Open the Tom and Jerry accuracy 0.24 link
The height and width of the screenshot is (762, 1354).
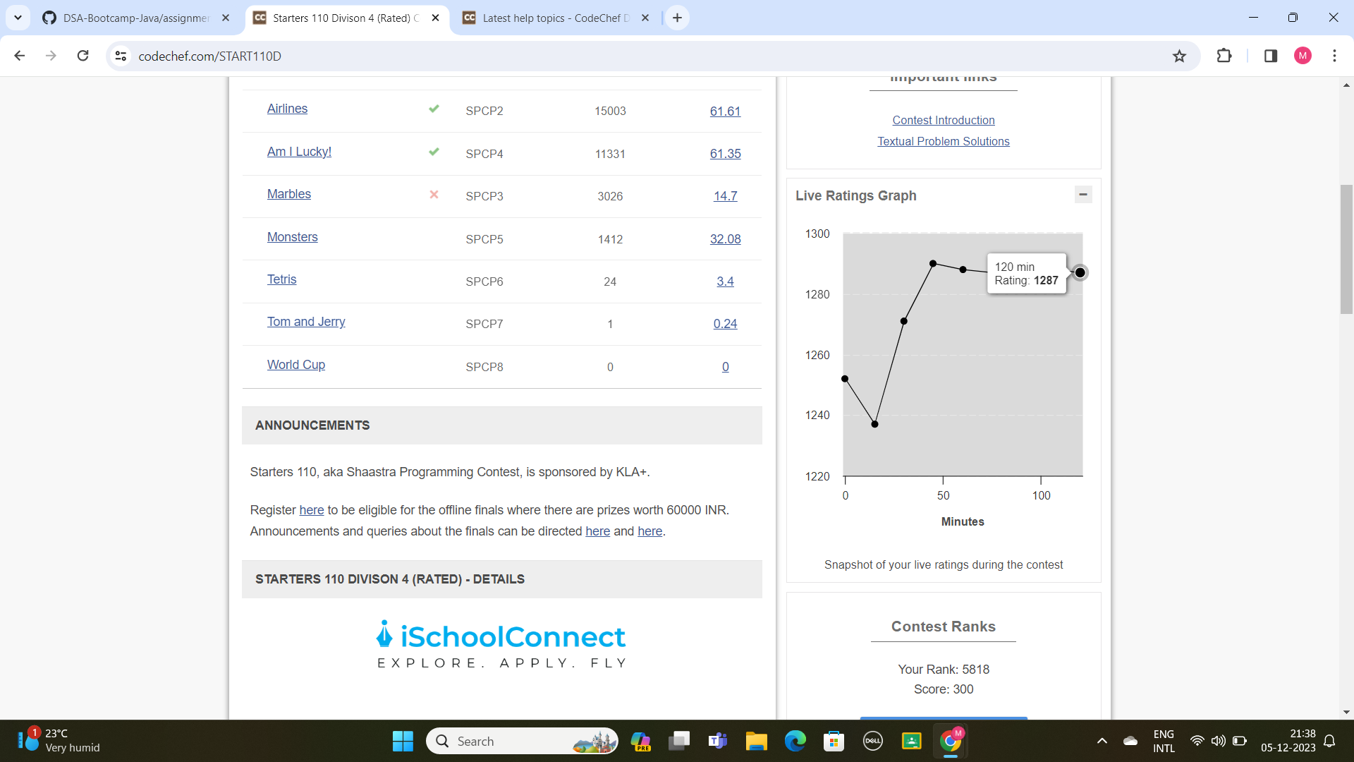(725, 324)
